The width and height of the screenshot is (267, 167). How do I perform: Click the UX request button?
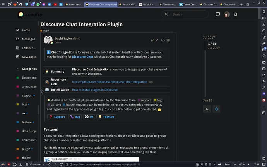(89, 117)
